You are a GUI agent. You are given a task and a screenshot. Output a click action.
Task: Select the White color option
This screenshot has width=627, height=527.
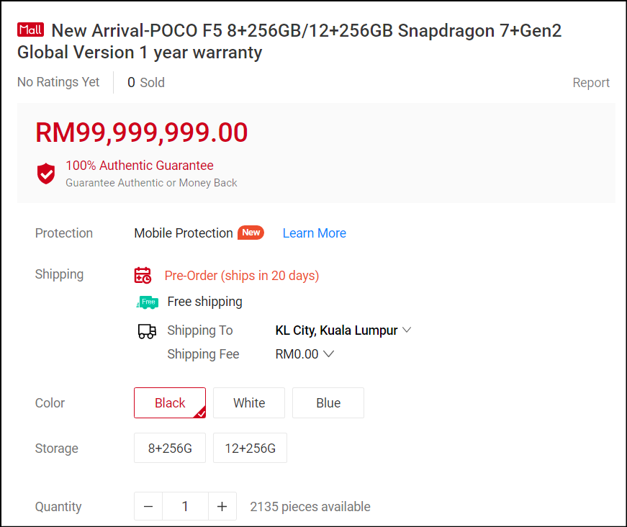pyautogui.click(x=249, y=402)
